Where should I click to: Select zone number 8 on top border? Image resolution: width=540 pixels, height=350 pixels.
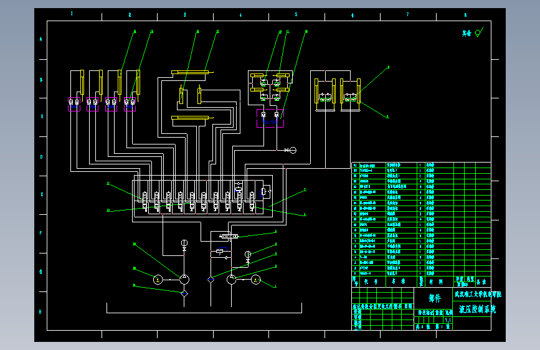465,15
